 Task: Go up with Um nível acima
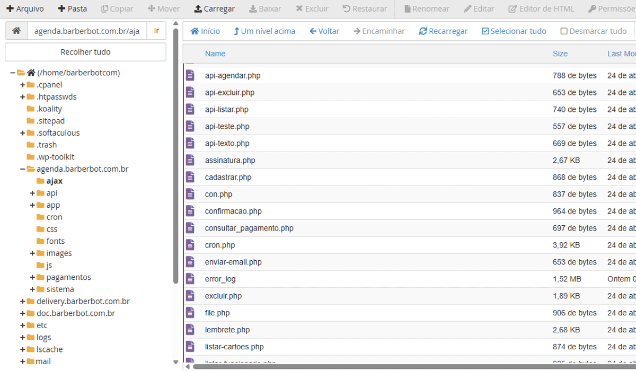[x=264, y=31]
